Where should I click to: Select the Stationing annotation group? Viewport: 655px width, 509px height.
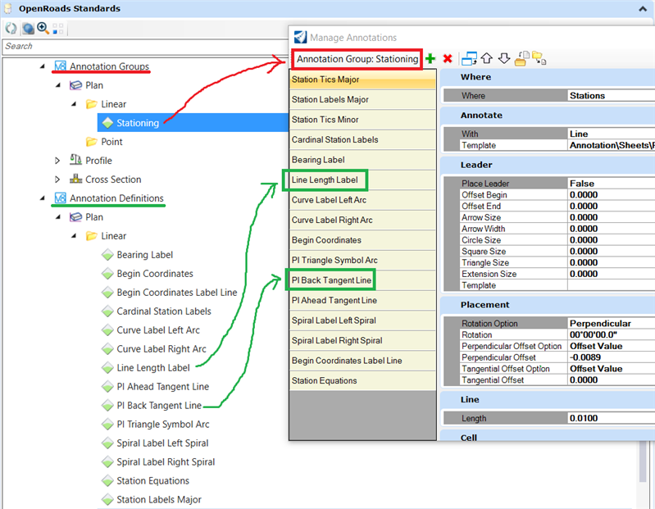pyautogui.click(x=138, y=123)
